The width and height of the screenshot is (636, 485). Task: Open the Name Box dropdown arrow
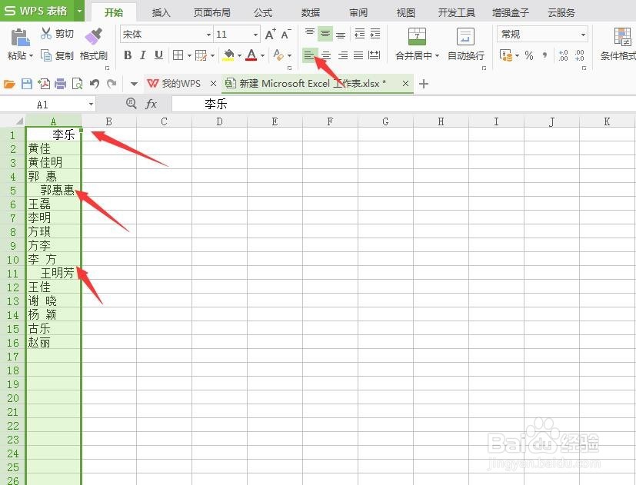(x=92, y=105)
